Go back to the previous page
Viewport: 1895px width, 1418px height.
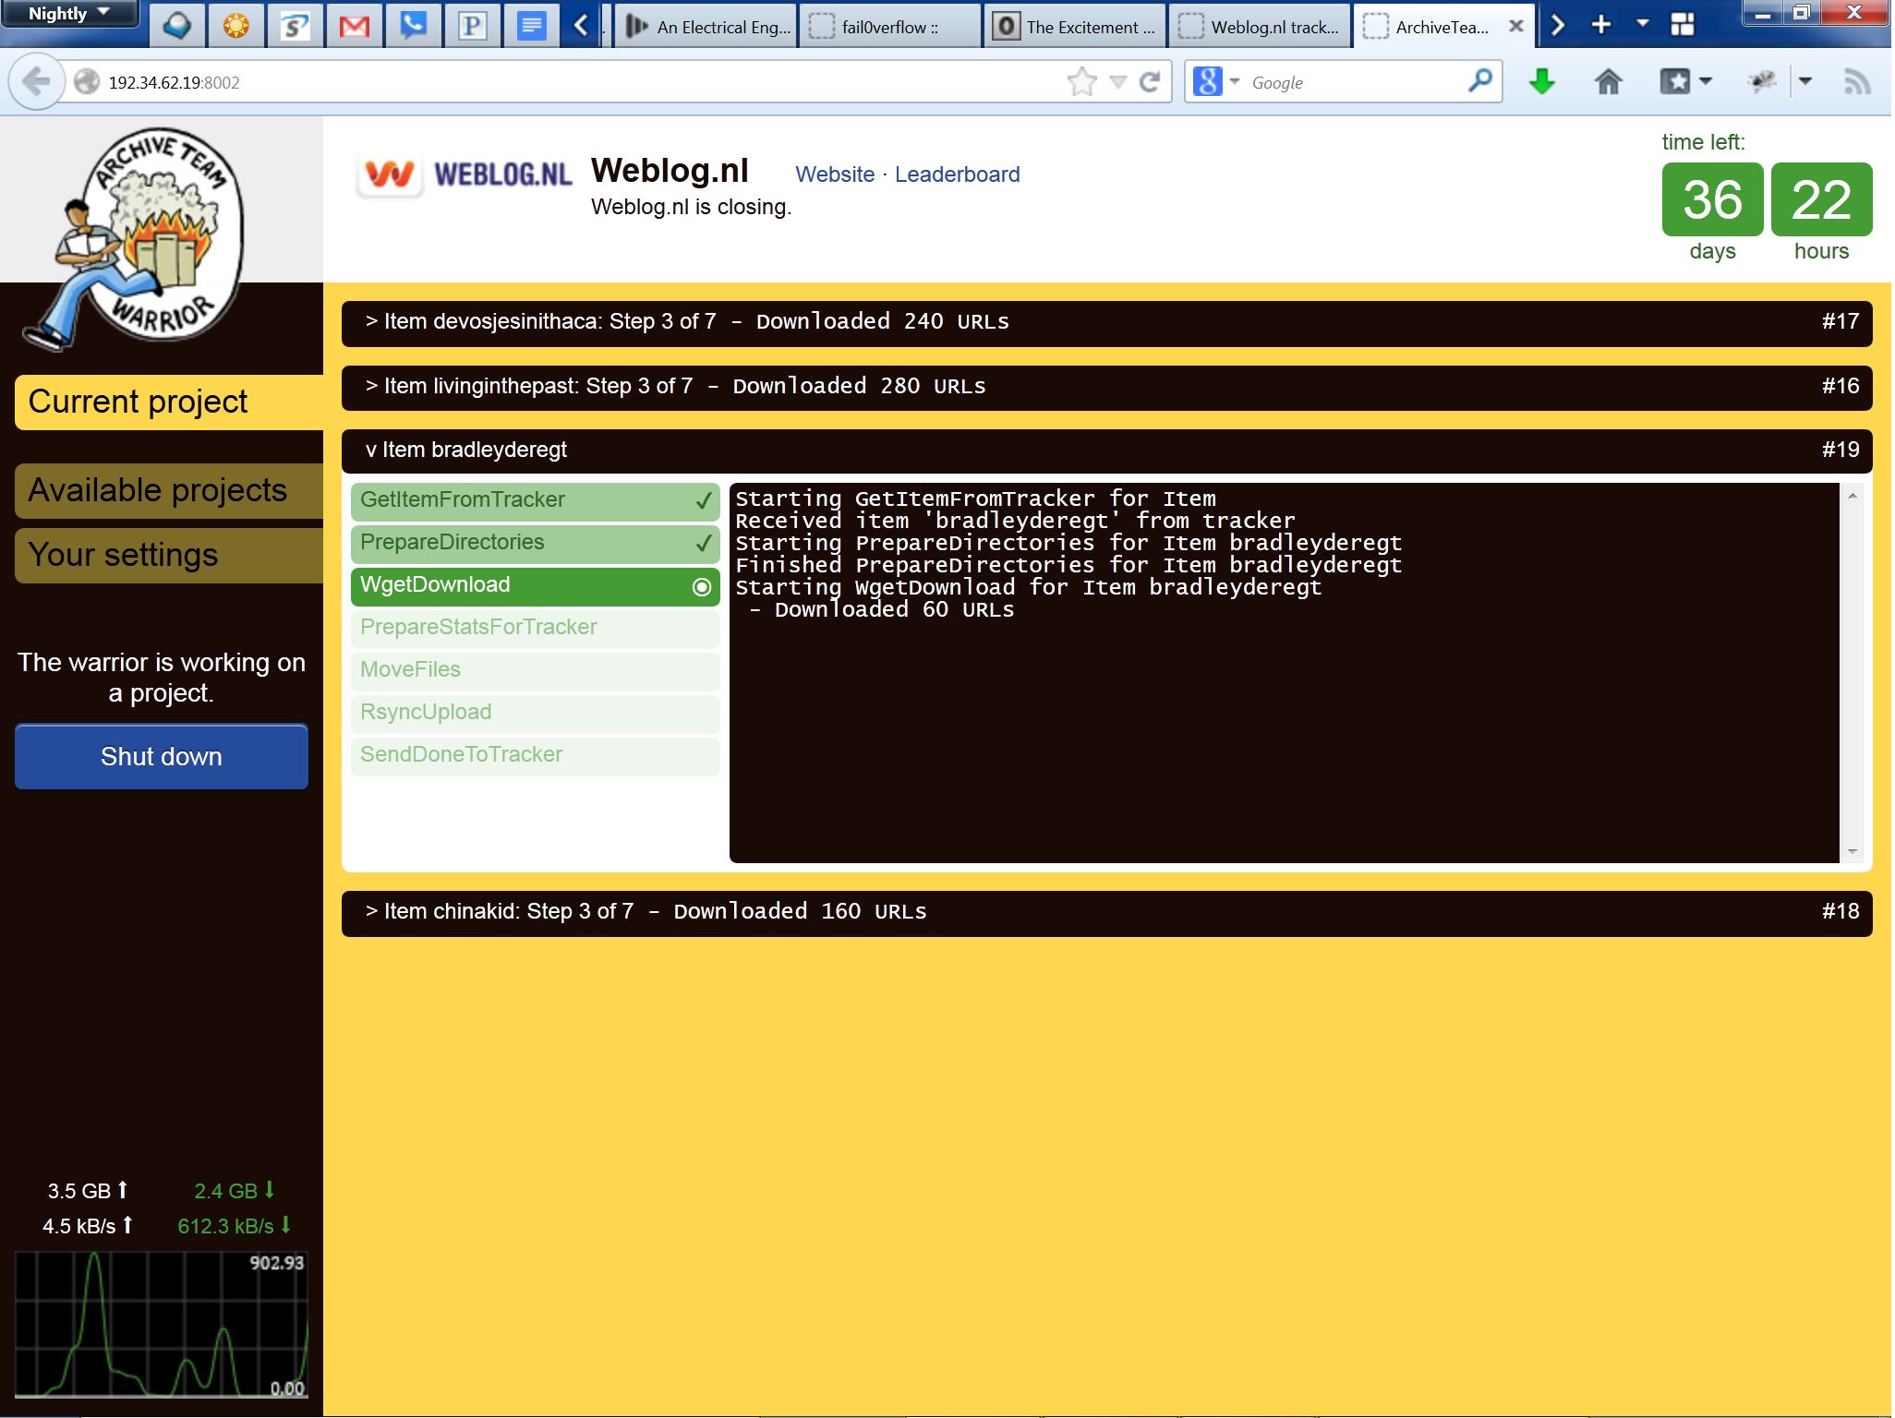point(36,82)
